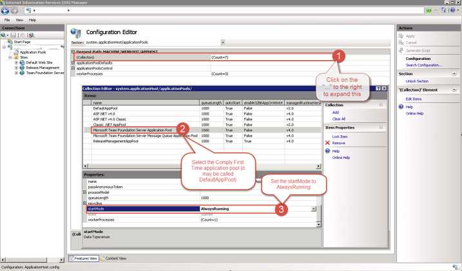Click the Generate Script icon
The width and height of the screenshot is (462, 271).
point(401,50)
